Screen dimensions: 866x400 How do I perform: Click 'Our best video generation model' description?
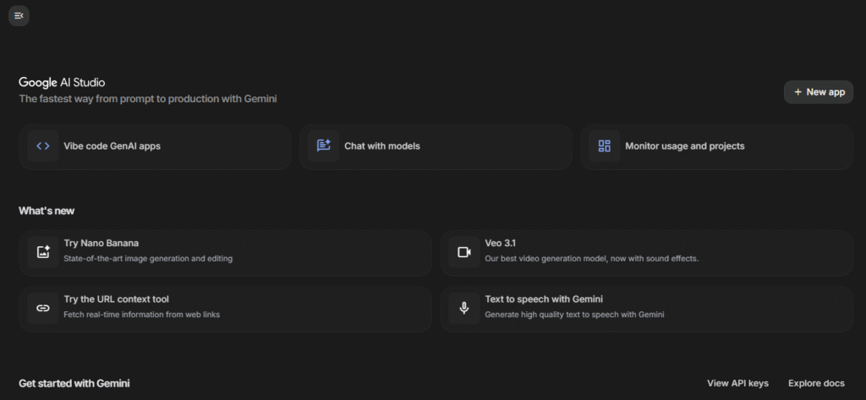(592, 259)
